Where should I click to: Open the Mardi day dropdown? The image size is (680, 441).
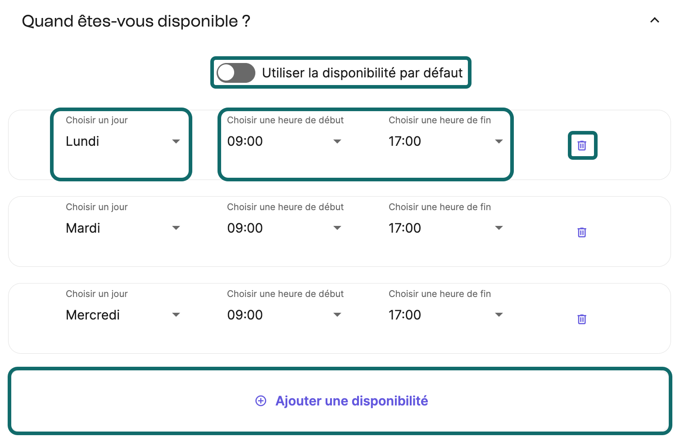[122, 228]
